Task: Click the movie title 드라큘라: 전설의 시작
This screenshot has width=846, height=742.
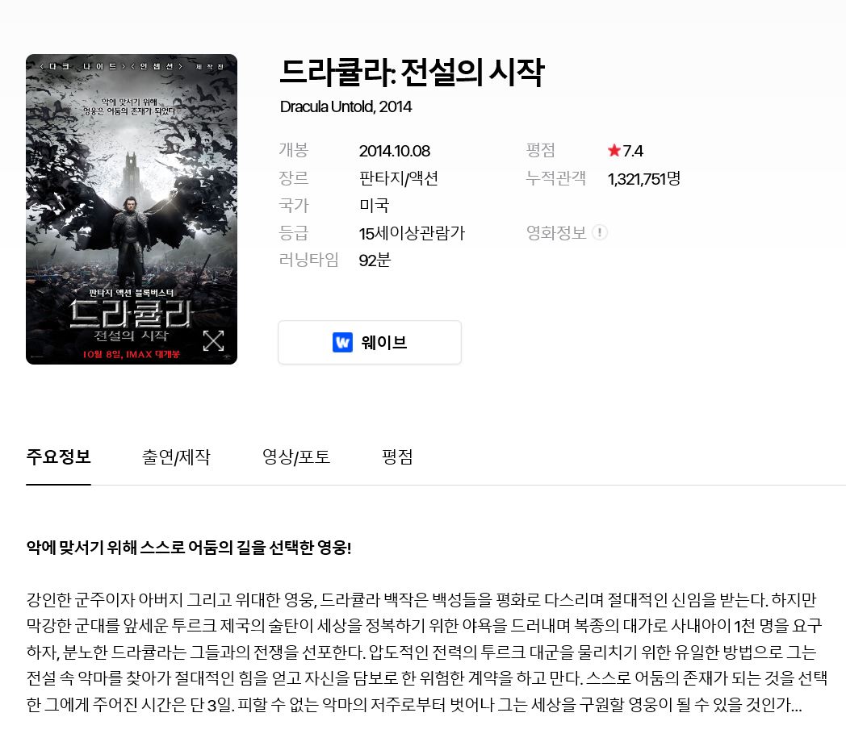Action: point(413,73)
